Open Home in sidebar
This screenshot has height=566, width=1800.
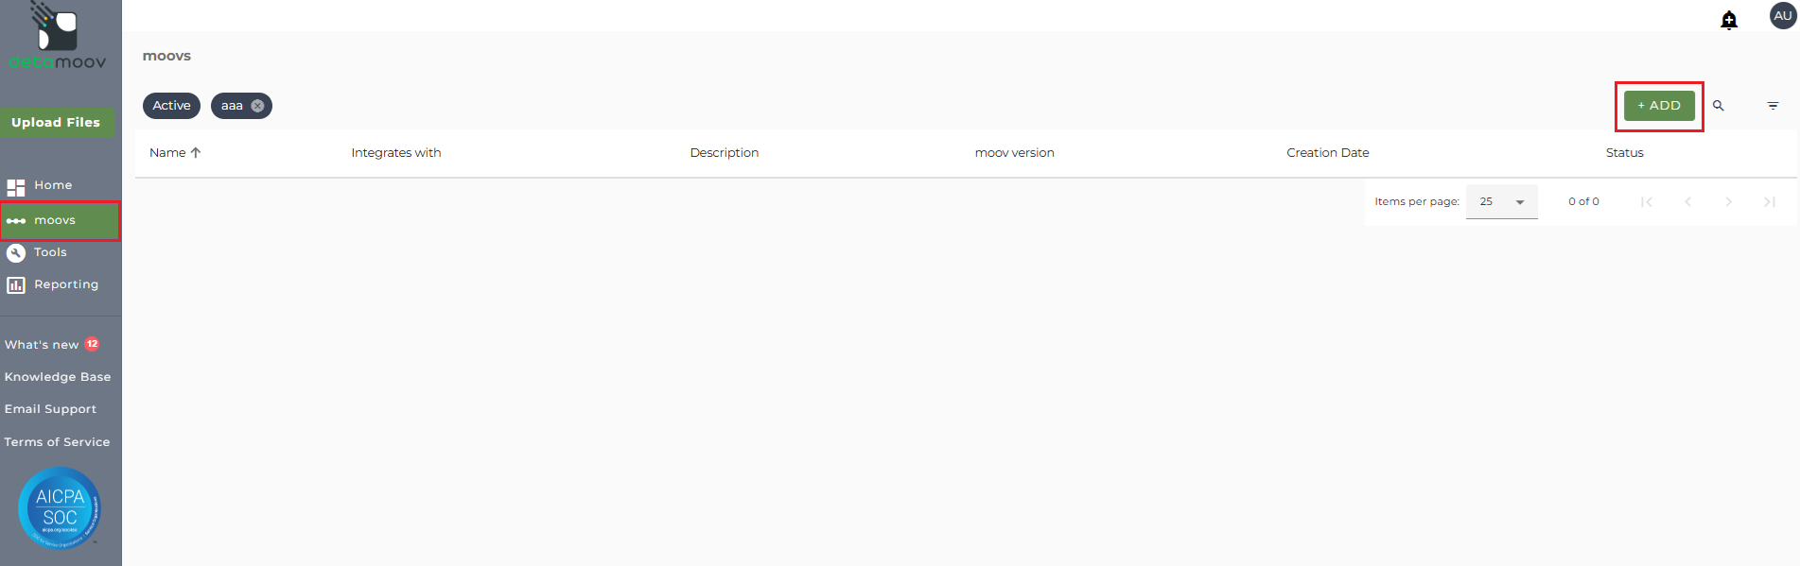coord(53,185)
